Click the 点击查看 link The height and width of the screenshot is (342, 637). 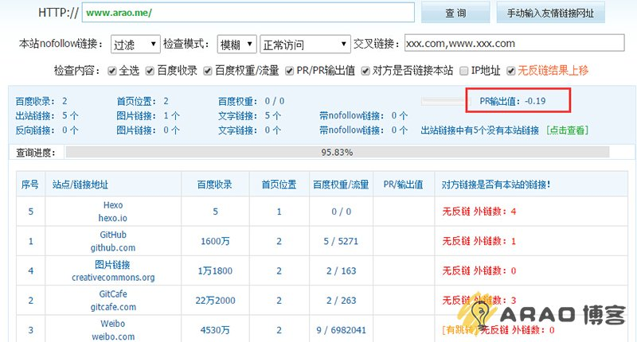pyautogui.click(x=567, y=130)
